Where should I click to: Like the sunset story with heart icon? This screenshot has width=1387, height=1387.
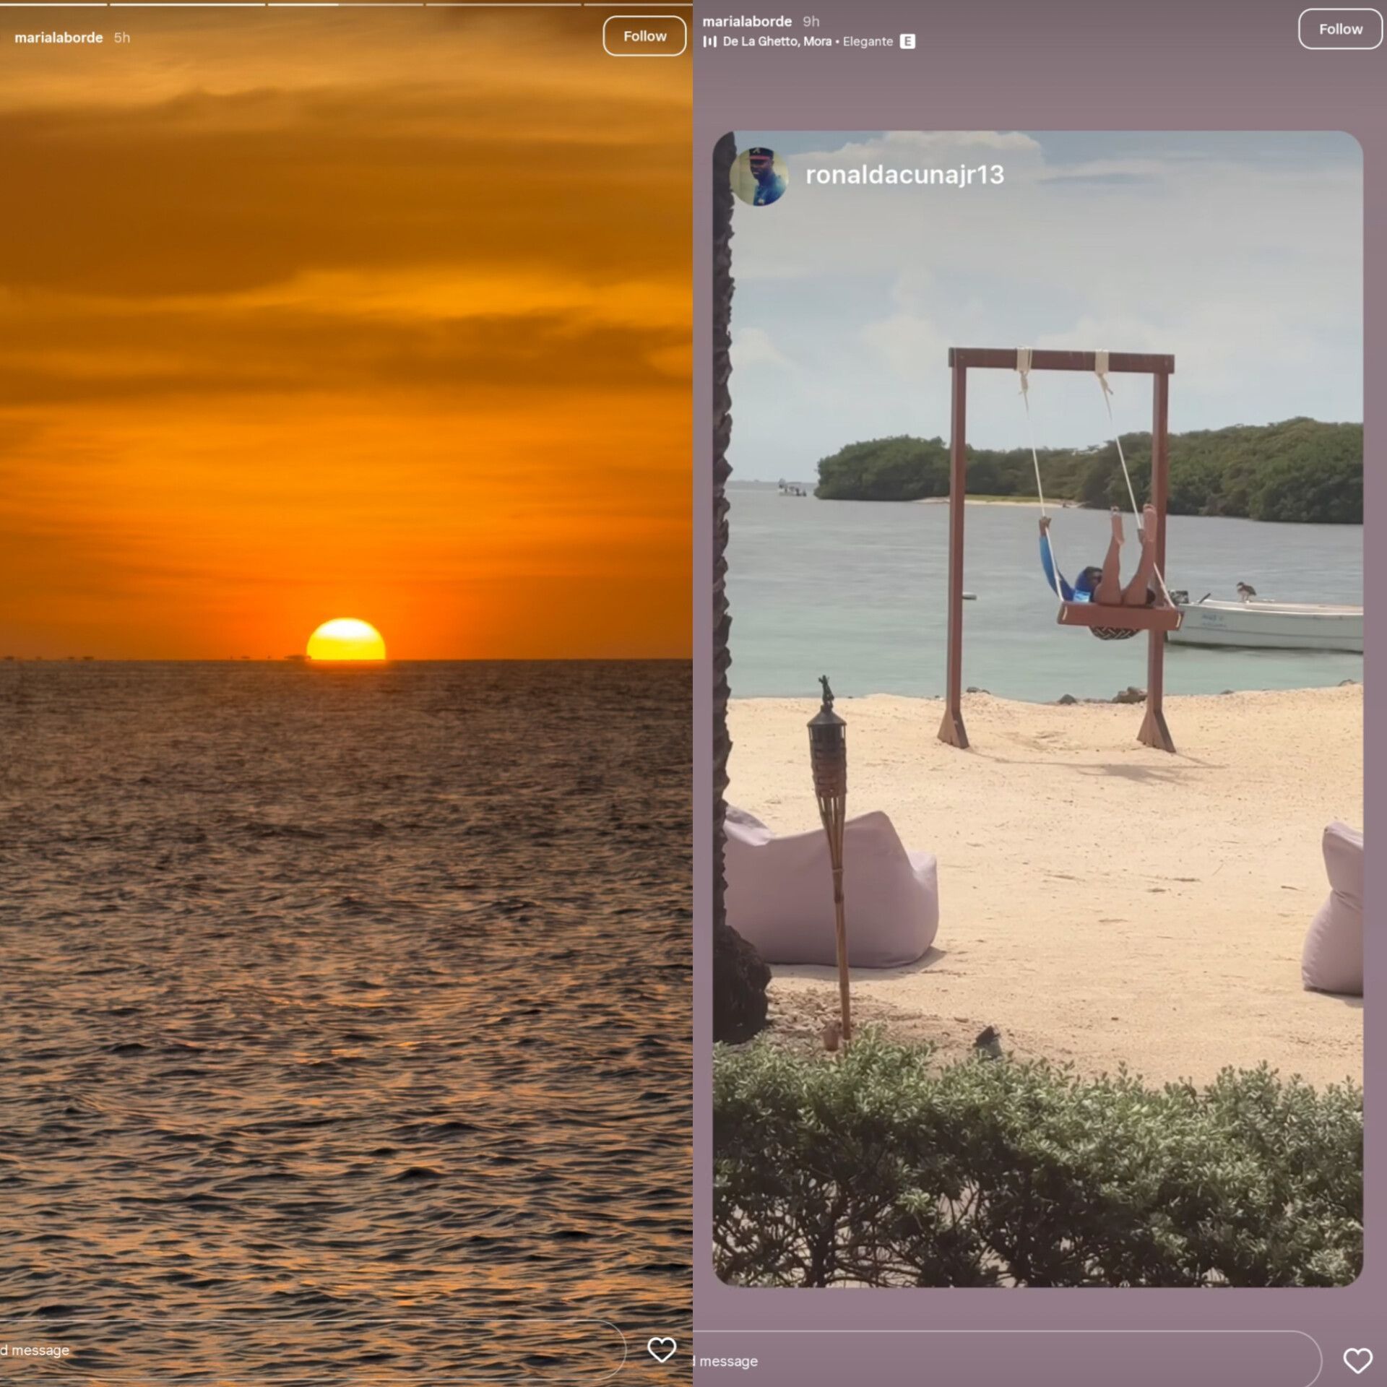coord(661,1349)
